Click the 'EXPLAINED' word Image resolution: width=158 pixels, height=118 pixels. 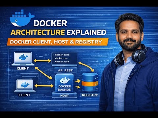[x=87, y=32]
